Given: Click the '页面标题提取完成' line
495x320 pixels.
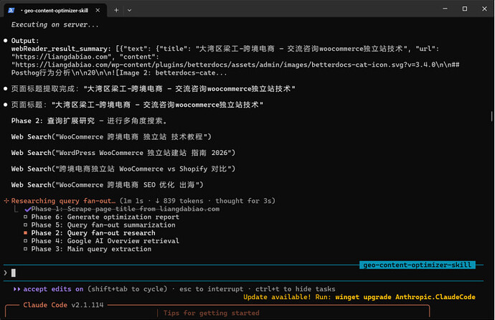Looking at the screenshot, I should (153, 89).
